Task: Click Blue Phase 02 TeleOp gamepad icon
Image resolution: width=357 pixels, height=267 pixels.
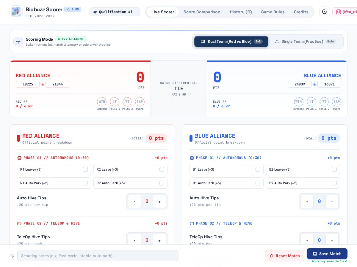Action: pos(192,223)
